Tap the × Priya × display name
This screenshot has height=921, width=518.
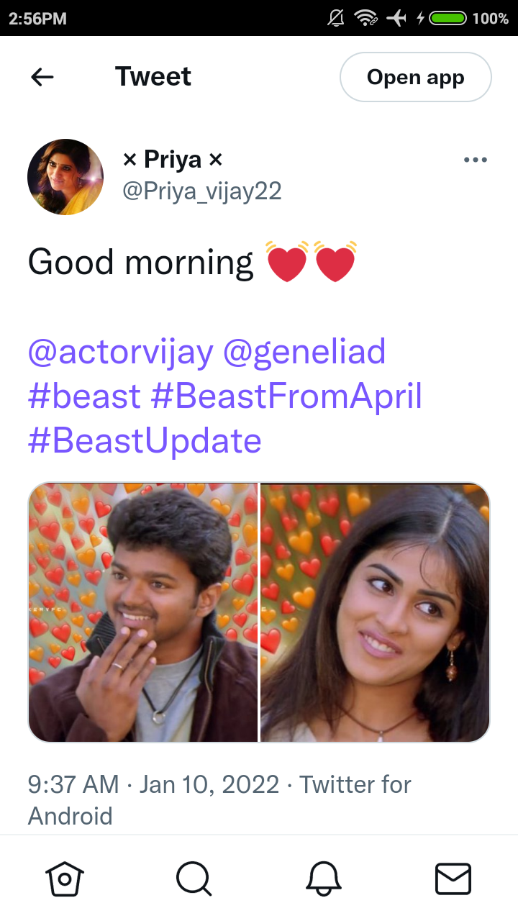coord(173,159)
